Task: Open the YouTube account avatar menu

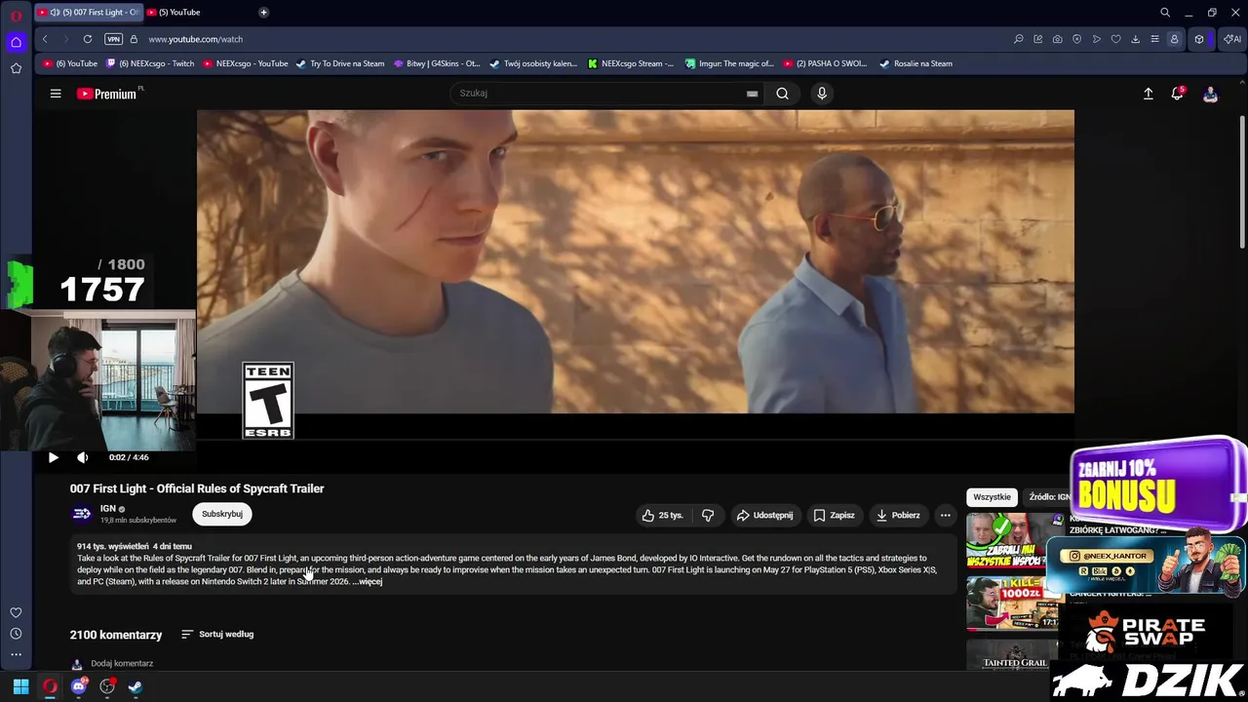Action: (1210, 94)
